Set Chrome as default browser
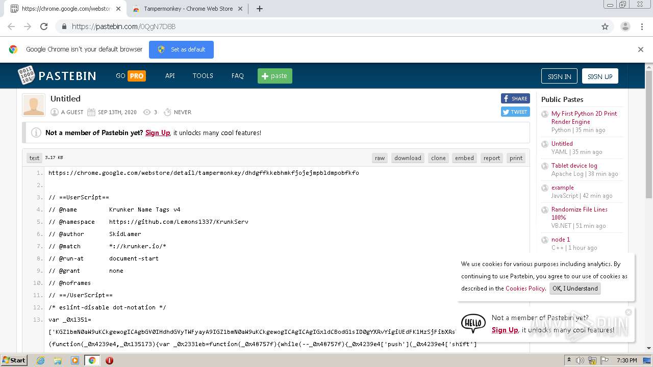 (181, 49)
